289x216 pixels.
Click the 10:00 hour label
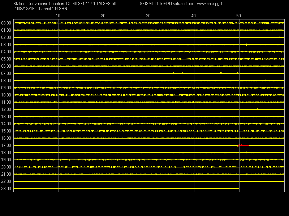click(x=6, y=95)
